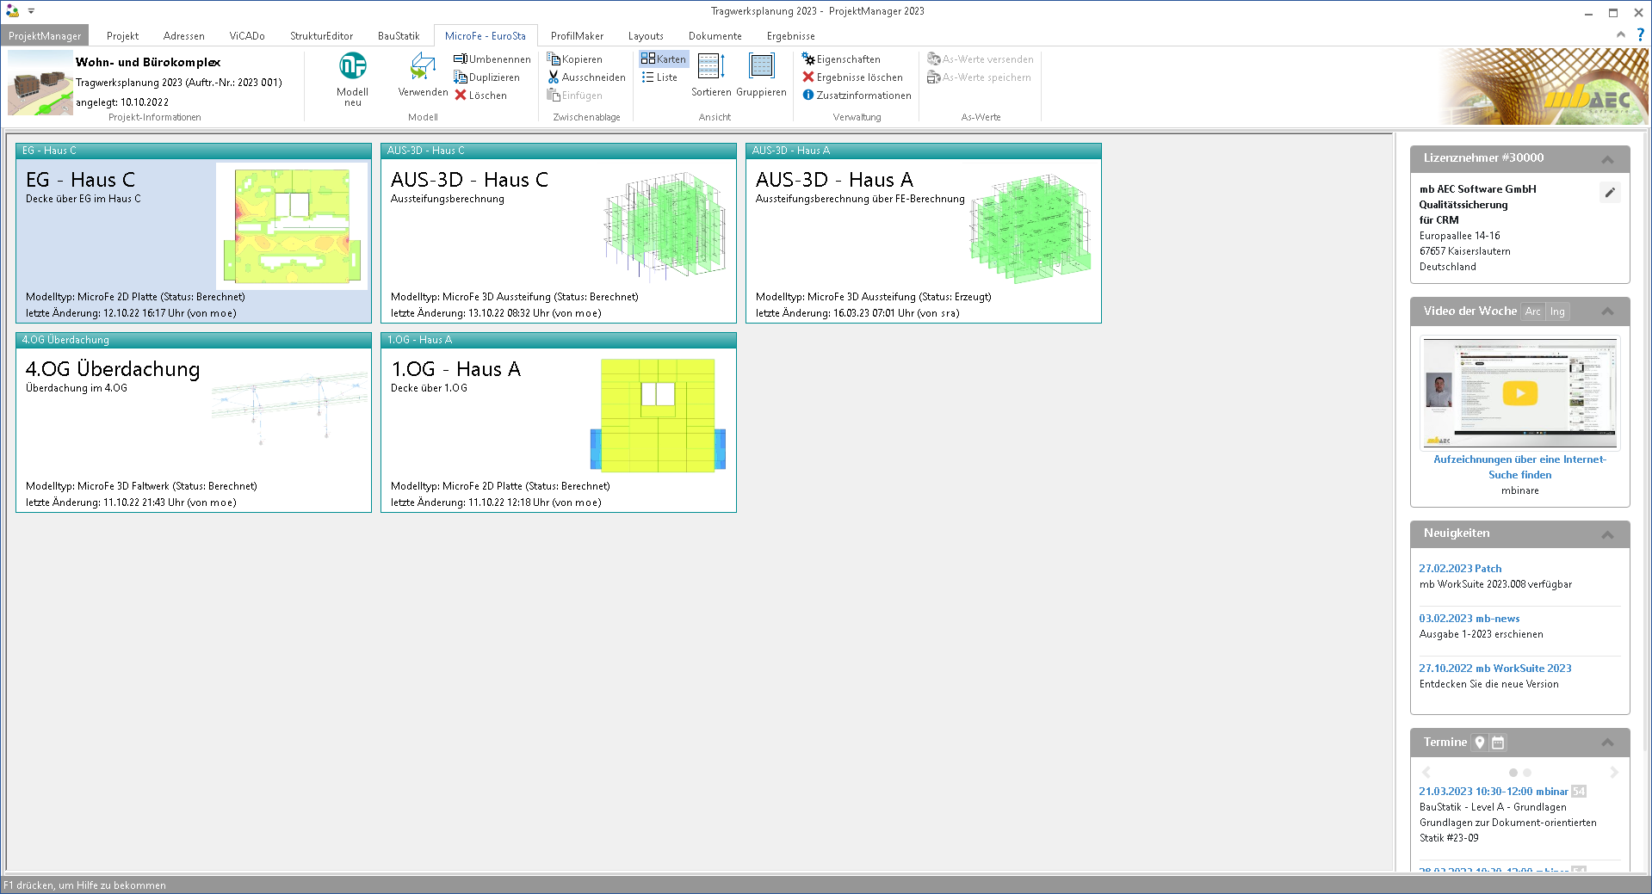Viewport: 1652px width, 894px height.
Task: Delete model using Löschen
Action: click(481, 96)
